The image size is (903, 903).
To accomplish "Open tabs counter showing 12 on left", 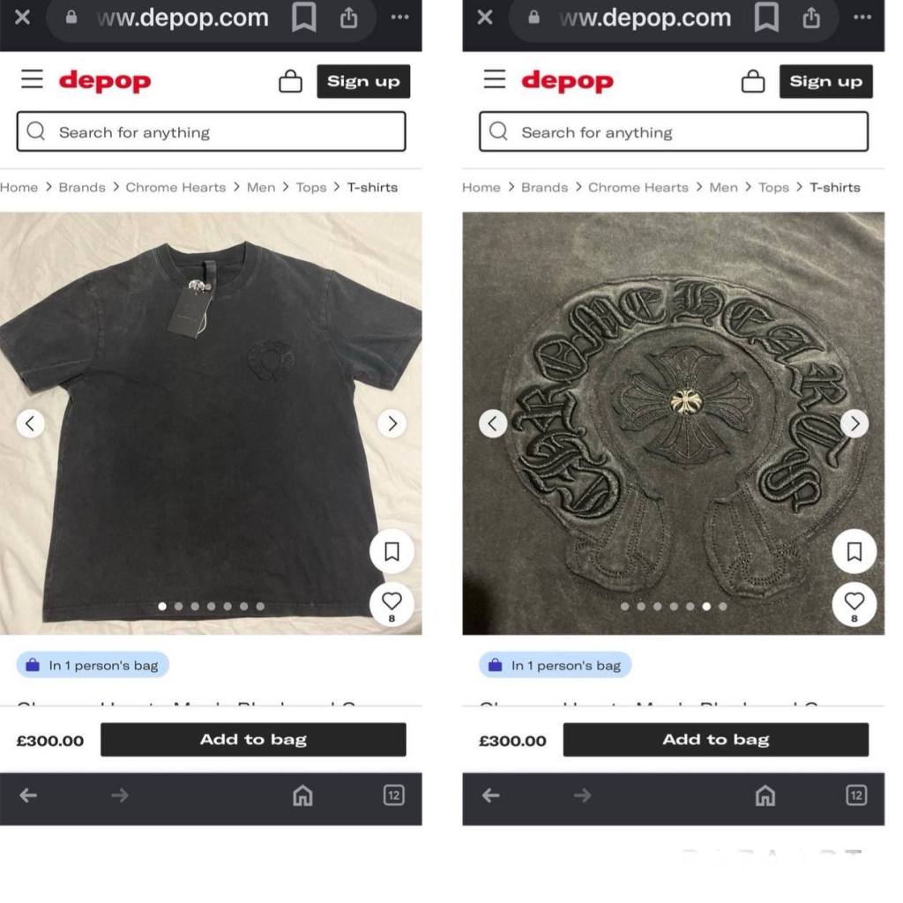I will point(394,795).
